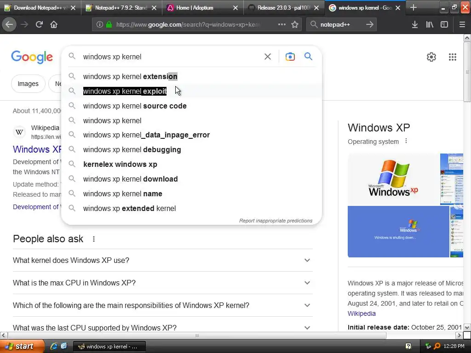Click the Google logo
Image resolution: width=471 pixels, height=353 pixels.
(x=32, y=57)
